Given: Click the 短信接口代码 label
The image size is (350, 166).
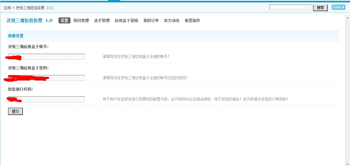Looking at the screenshot, I should pos(20,89).
